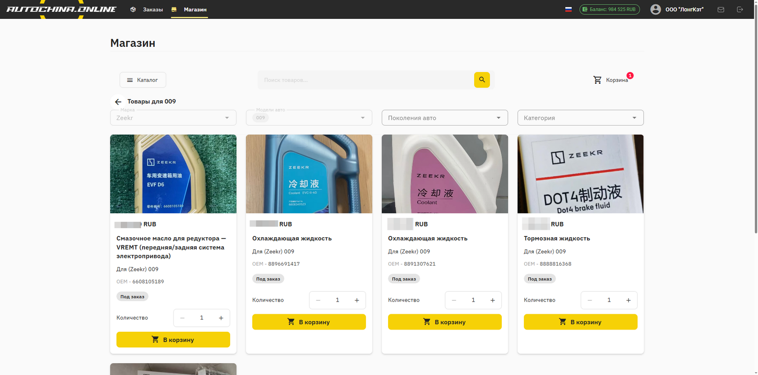Click the AUTOCHINA.ONLINE logo
This screenshot has height=375, width=758.
point(61,9)
